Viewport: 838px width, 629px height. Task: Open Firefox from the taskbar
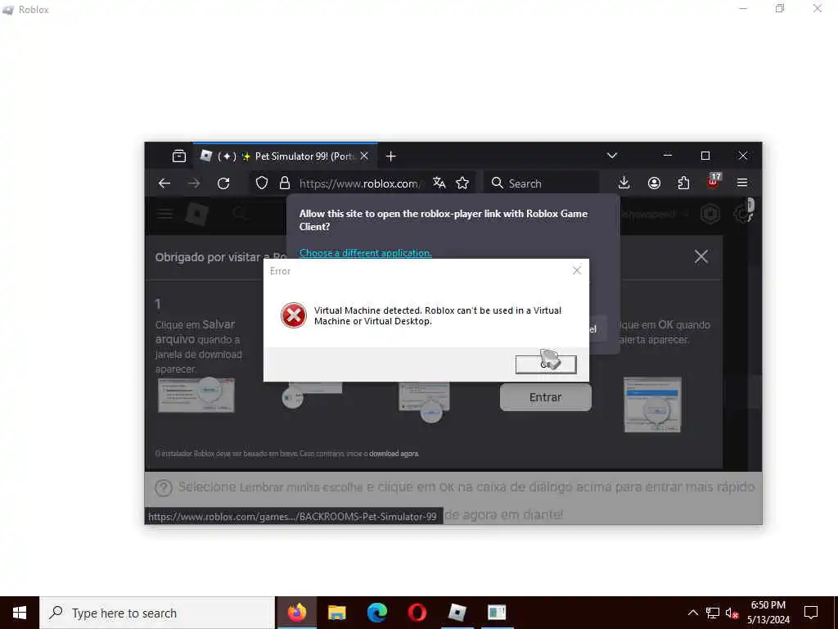tap(296, 613)
